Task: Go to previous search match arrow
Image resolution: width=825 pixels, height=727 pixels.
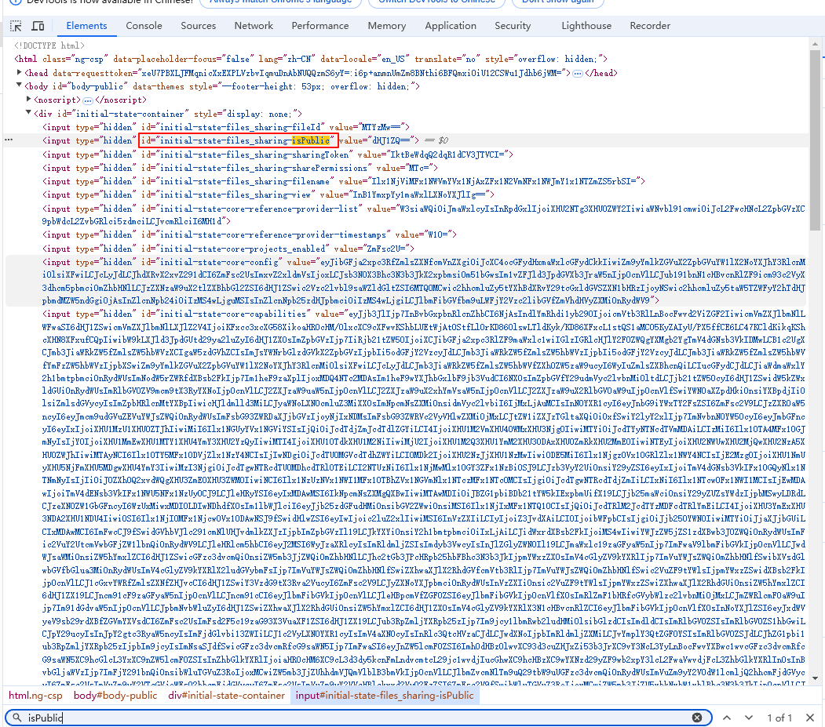Action: [x=727, y=718]
